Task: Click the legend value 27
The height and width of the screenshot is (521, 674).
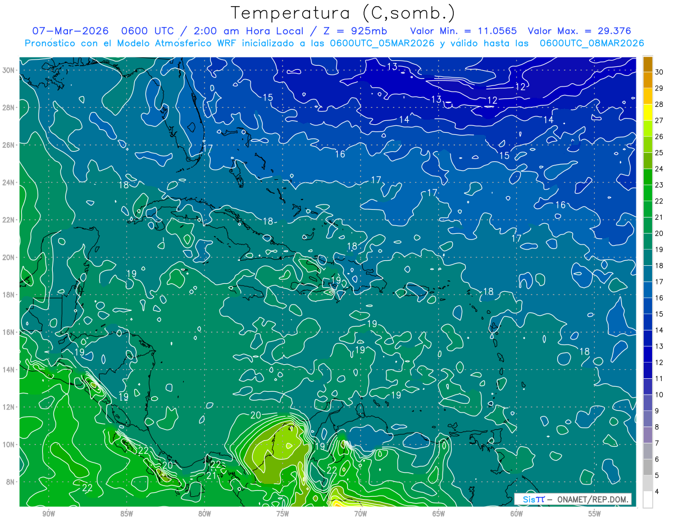Action: click(x=659, y=120)
